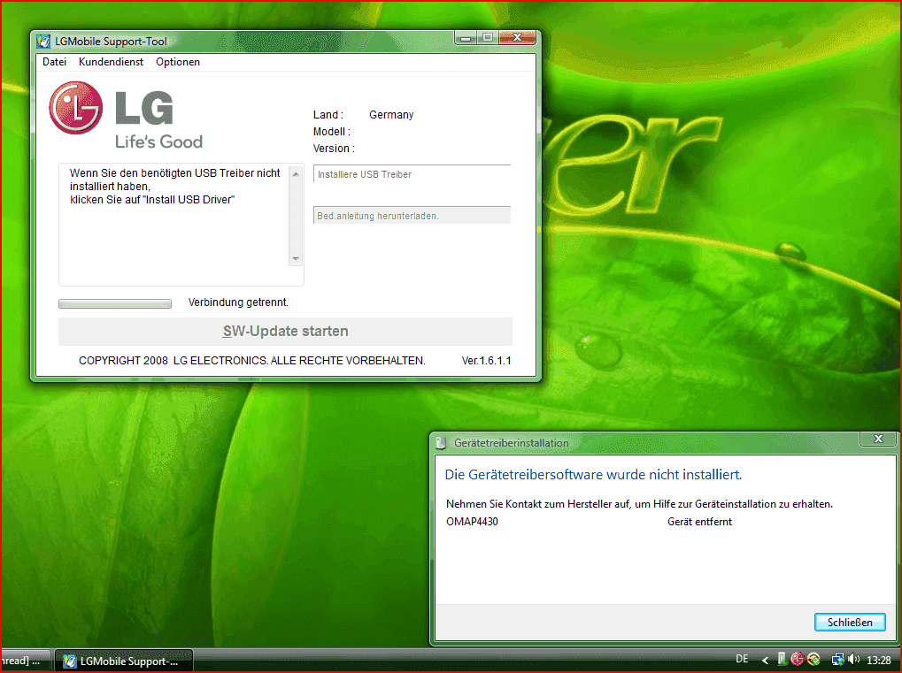Click the device driver installation tray icon
This screenshot has height=673, width=902.
783,659
